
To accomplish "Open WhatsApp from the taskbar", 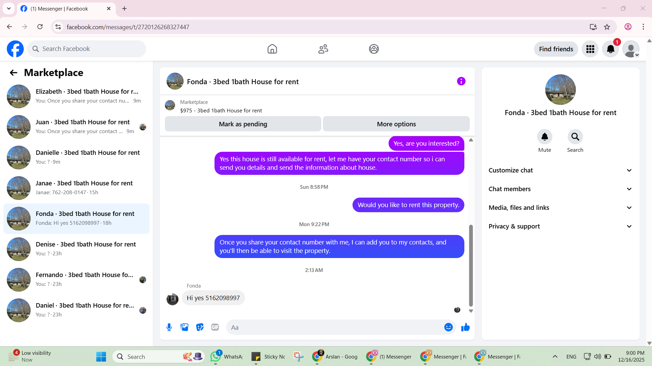I will (x=227, y=357).
